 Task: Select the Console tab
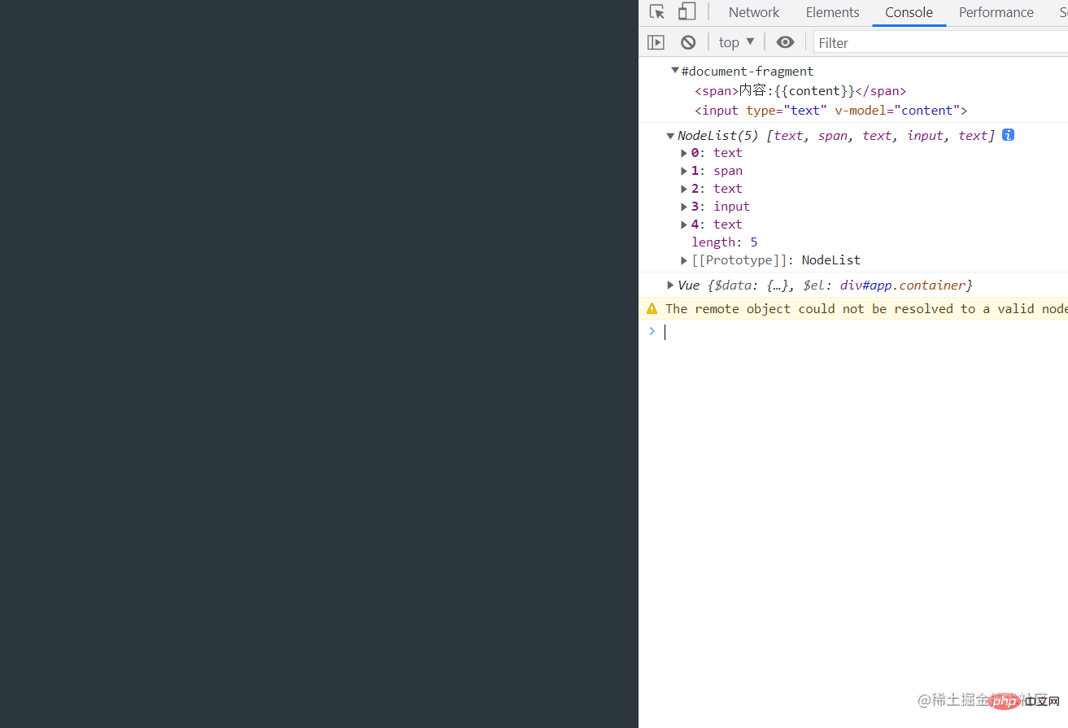pos(909,12)
